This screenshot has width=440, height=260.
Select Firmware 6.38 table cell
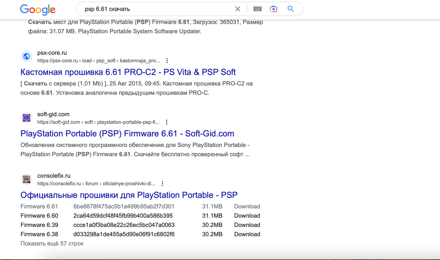pos(39,234)
